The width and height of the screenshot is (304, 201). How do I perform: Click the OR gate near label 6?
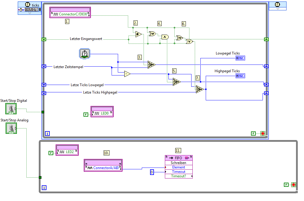point(189,41)
